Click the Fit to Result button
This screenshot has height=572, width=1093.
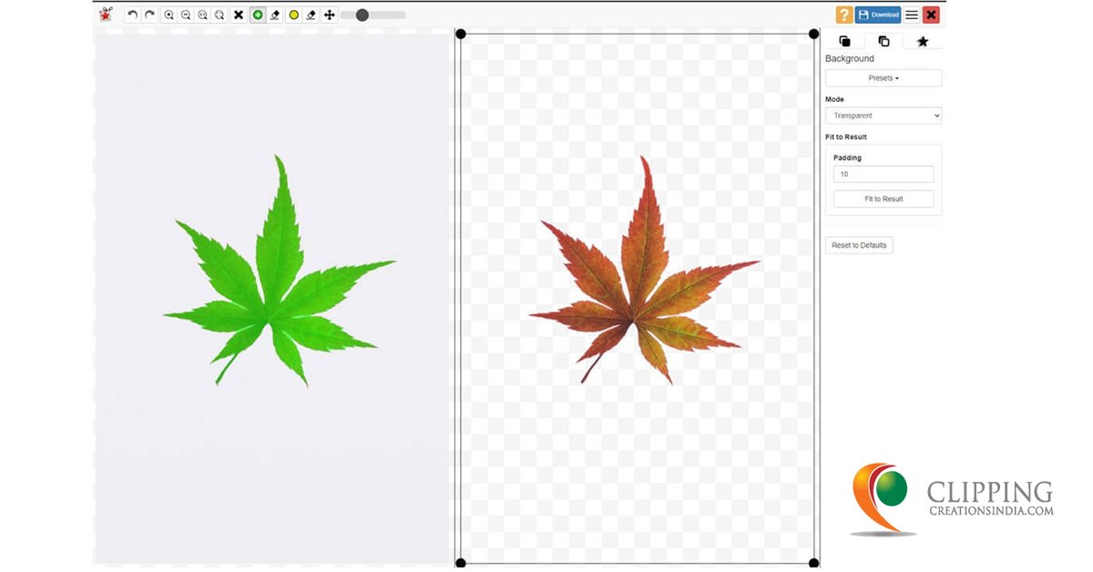[883, 199]
